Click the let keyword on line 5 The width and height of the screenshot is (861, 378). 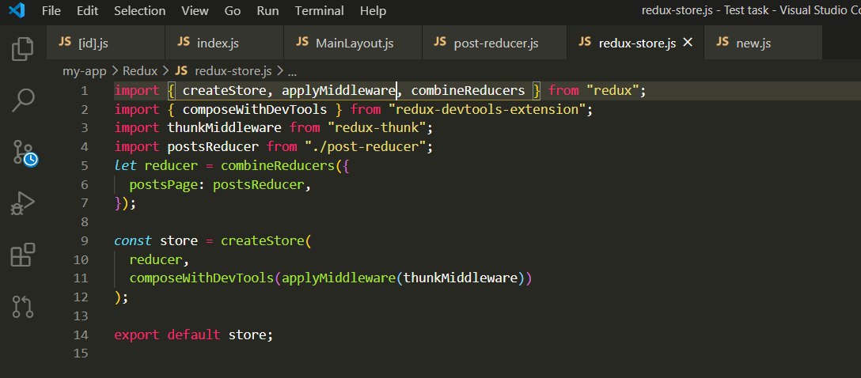tap(125, 166)
